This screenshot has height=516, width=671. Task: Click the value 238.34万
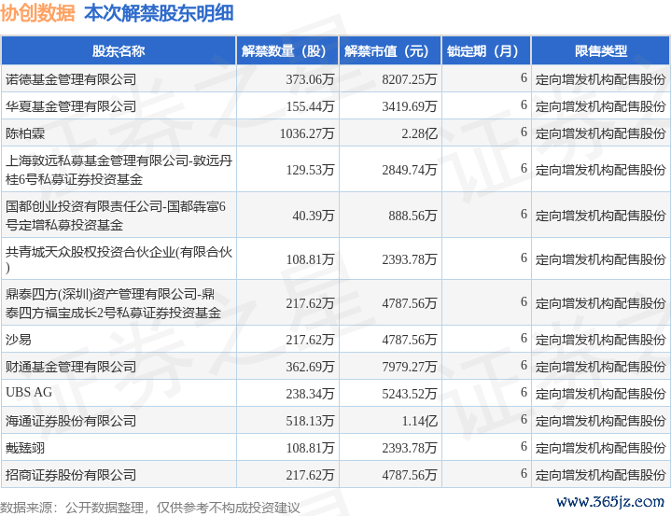tap(310, 394)
